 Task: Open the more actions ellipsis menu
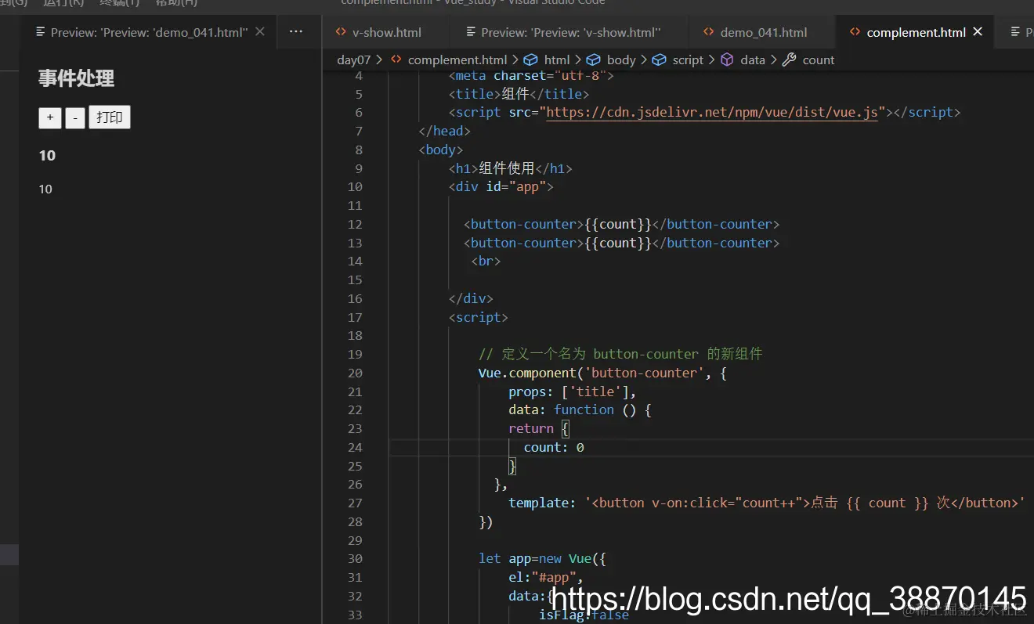coord(295,32)
